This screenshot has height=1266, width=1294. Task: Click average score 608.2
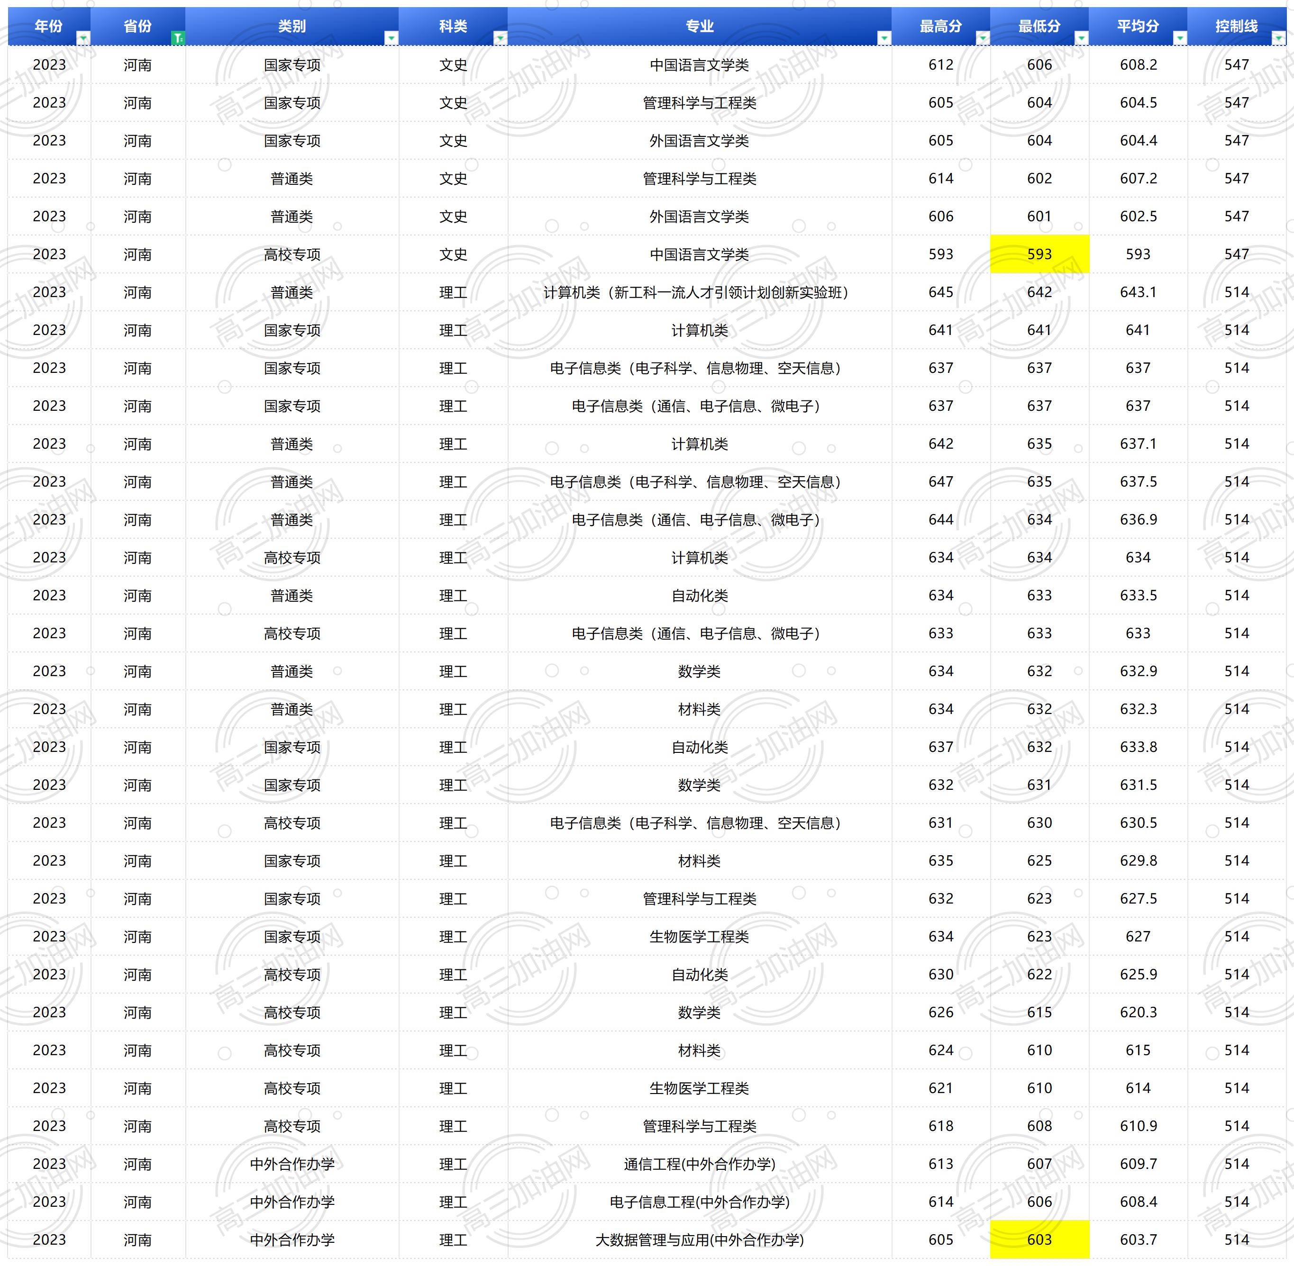pos(1138,64)
